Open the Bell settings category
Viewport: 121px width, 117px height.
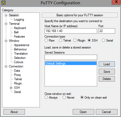pos(16,32)
